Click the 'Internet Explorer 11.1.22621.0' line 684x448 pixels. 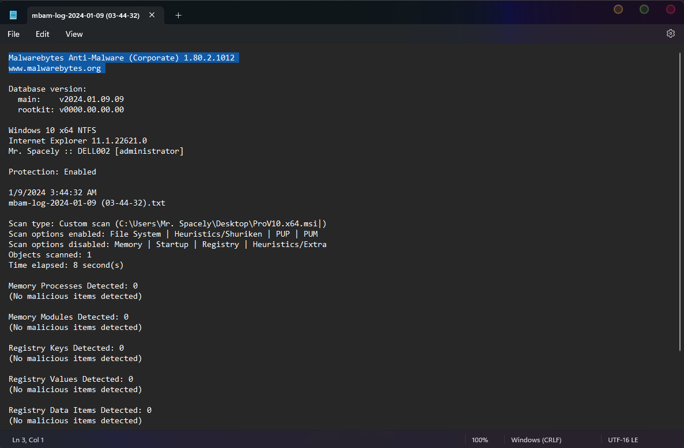(x=78, y=141)
